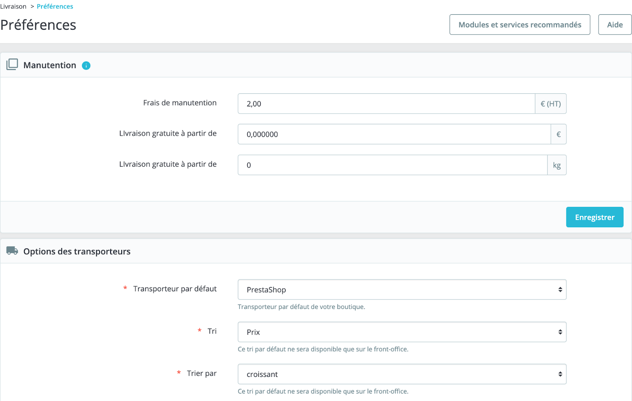Go to Livraison breadcrumb
Image resolution: width=632 pixels, height=401 pixels.
[x=13, y=6]
